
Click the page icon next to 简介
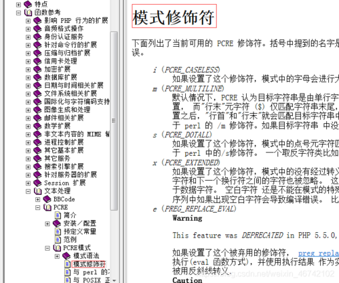pyautogui.click(x=58, y=215)
